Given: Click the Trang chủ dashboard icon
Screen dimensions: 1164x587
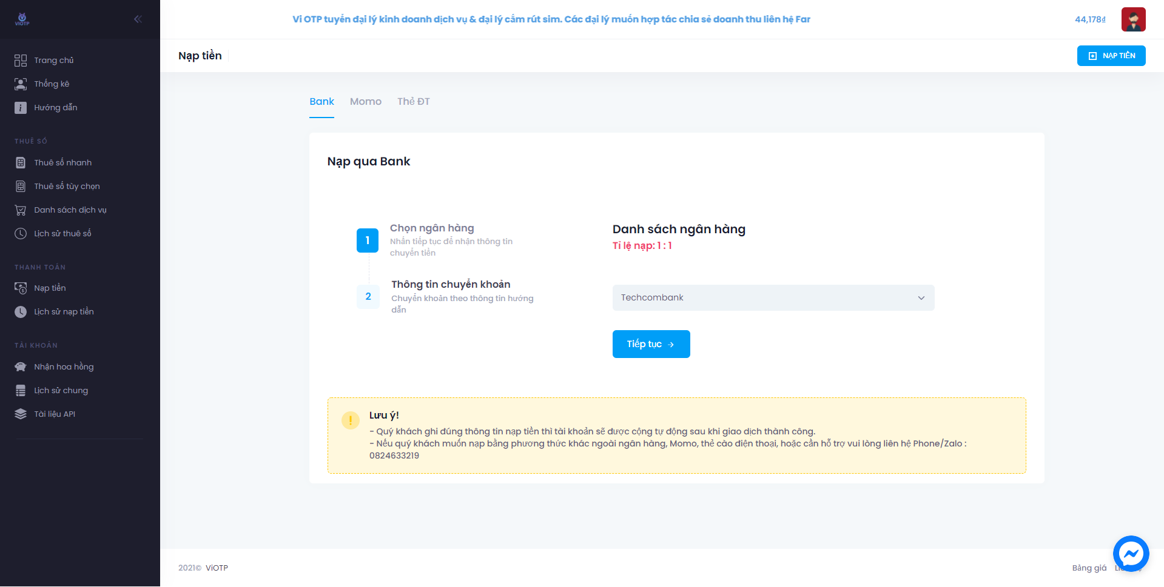Looking at the screenshot, I should (21, 61).
